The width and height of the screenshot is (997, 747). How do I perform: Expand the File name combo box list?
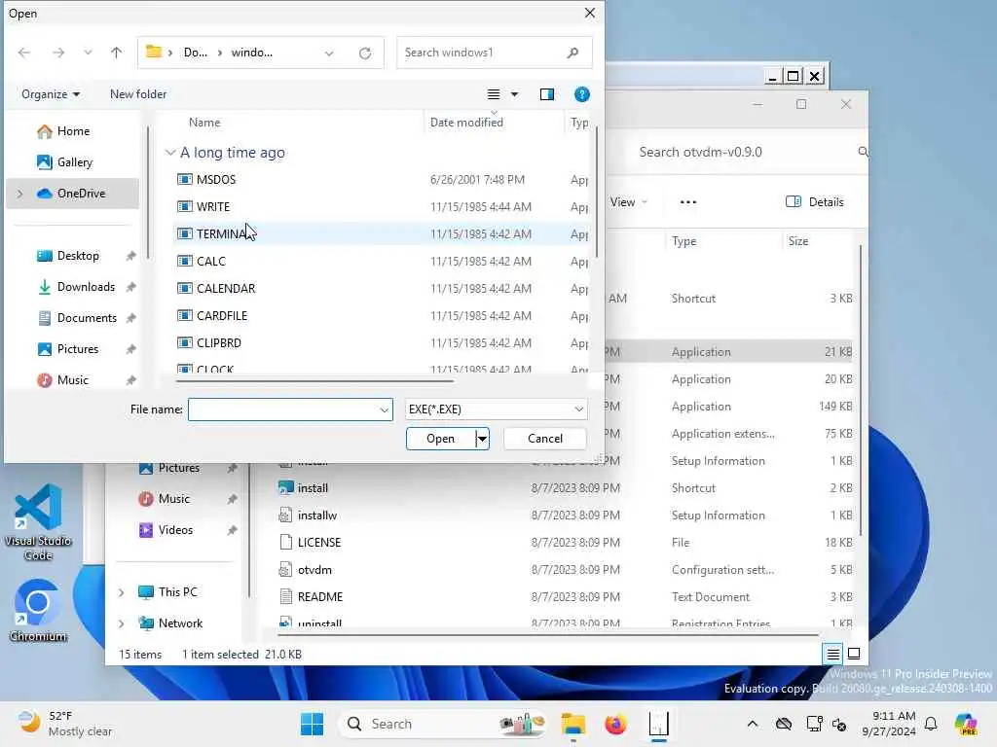(384, 410)
